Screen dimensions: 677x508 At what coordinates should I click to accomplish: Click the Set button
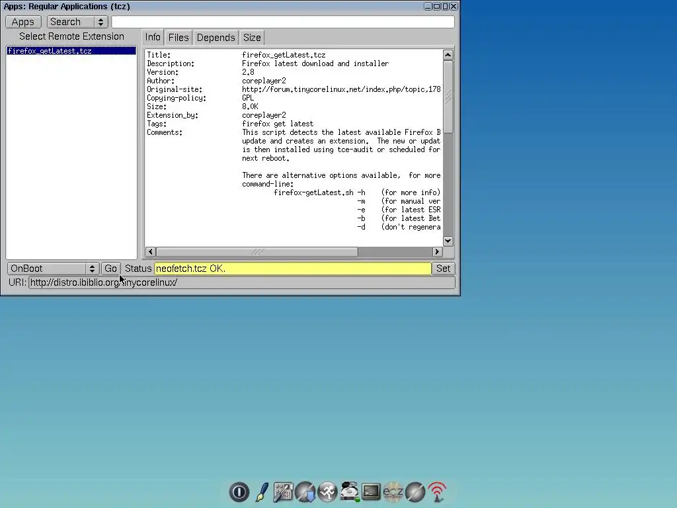tap(443, 269)
